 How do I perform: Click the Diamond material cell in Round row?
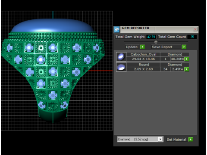pyautogui.click(x=175, y=65)
